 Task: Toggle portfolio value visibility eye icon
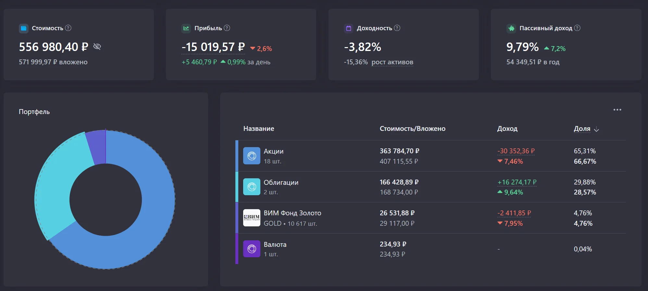pos(97,47)
